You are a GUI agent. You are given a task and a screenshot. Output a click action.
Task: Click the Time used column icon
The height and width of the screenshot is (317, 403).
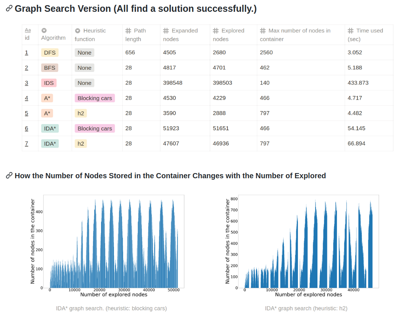click(x=351, y=31)
